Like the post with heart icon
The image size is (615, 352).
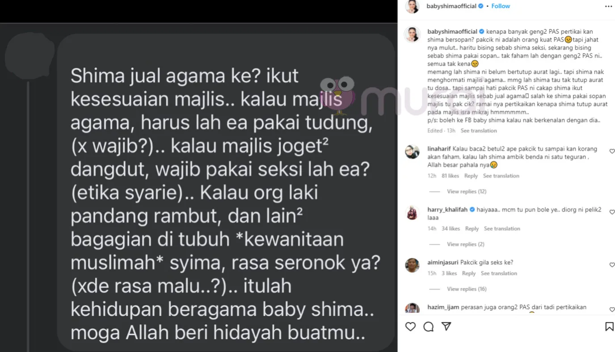(410, 327)
